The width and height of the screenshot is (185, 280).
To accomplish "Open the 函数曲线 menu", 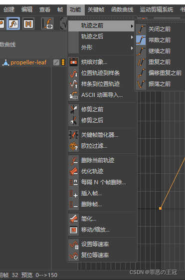I will (122, 9).
